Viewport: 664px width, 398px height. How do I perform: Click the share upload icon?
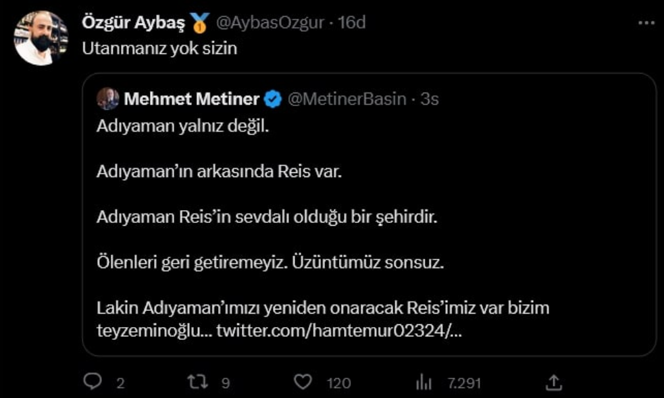pos(555,382)
